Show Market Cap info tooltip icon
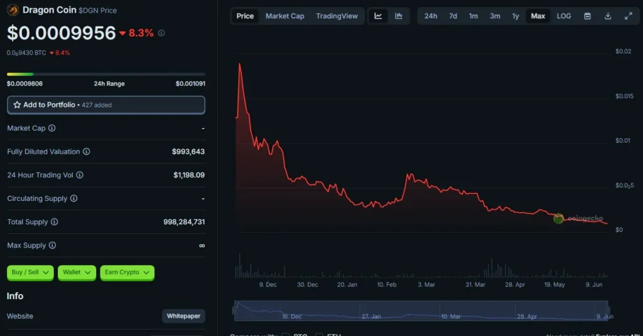The height and width of the screenshot is (336, 643). [51, 128]
